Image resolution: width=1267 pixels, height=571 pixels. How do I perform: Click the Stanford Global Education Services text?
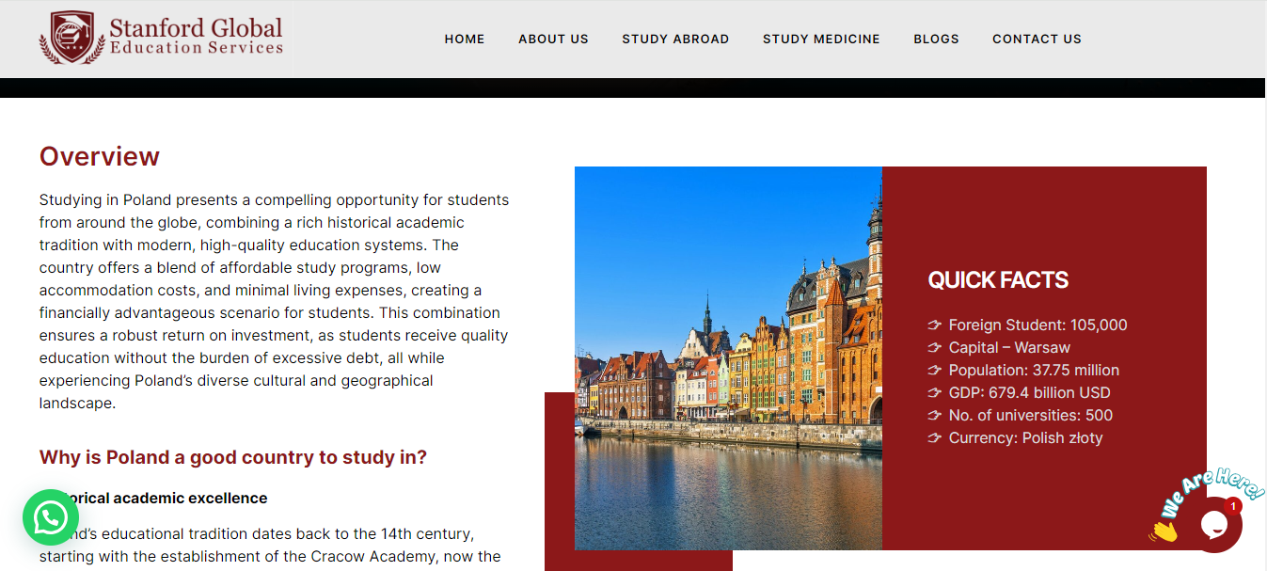click(x=196, y=37)
